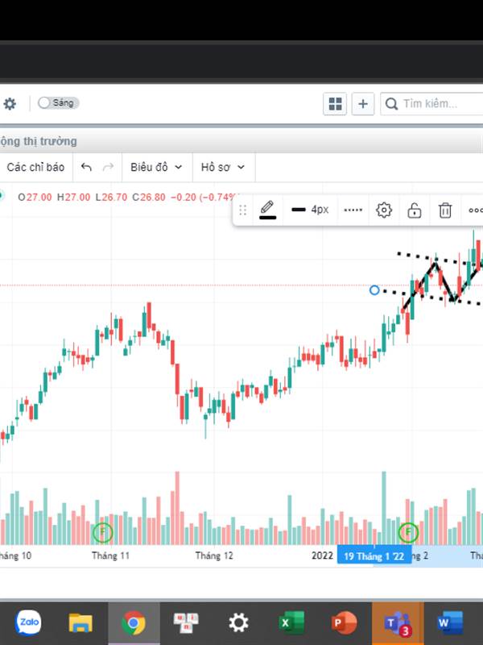Toggle the Sáng light theme switch

pos(58,103)
